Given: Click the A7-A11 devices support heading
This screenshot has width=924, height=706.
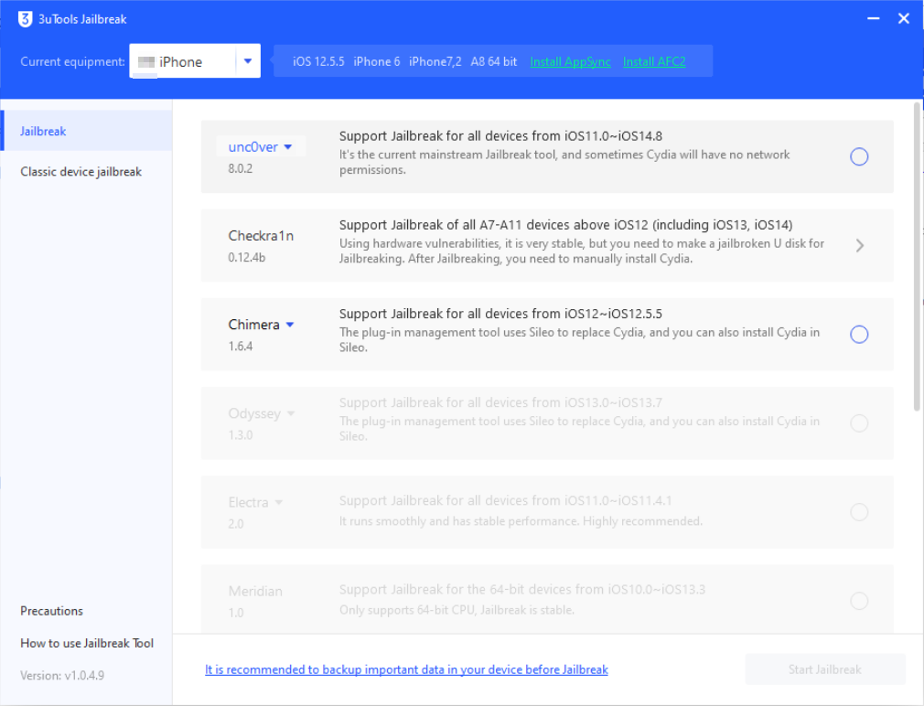Looking at the screenshot, I should click(565, 225).
